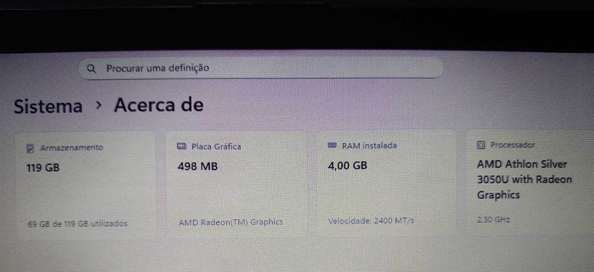Image resolution: width=594 pixels, height=272 pixels.
Task: Click the RAM instalada memory icon
Action: point(332,145)
